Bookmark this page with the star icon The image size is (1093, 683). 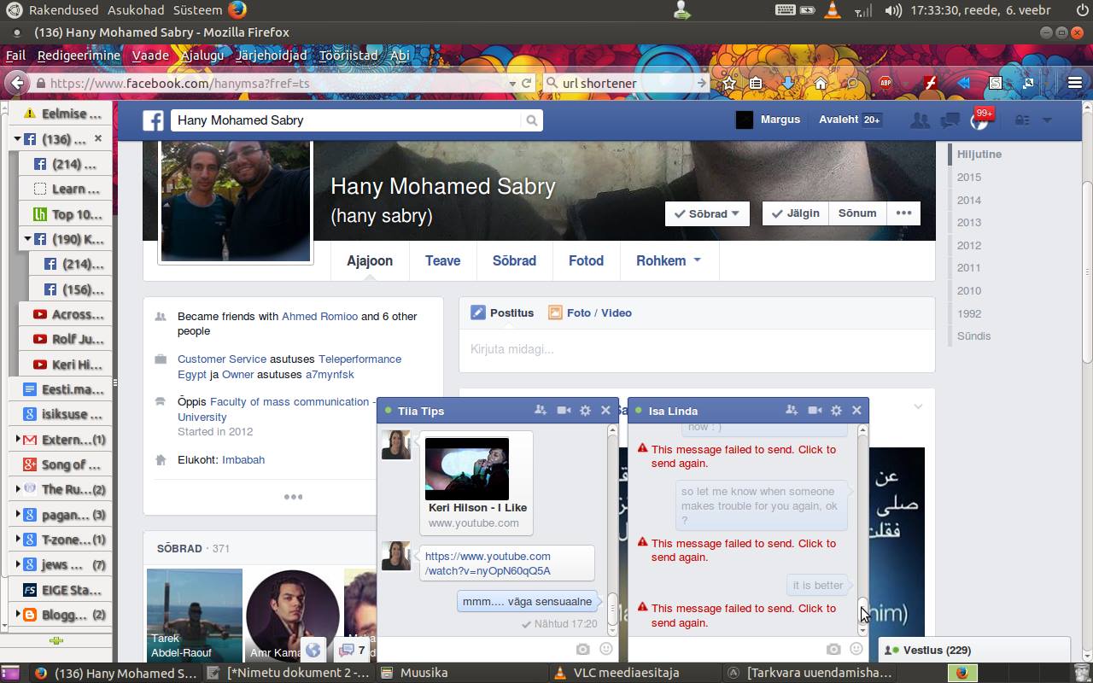pos(729,83)
